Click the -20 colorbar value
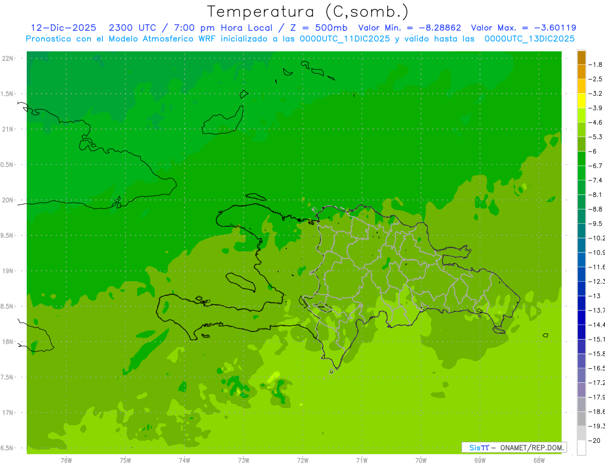The image size is (605, 467). tap(595, 441)
